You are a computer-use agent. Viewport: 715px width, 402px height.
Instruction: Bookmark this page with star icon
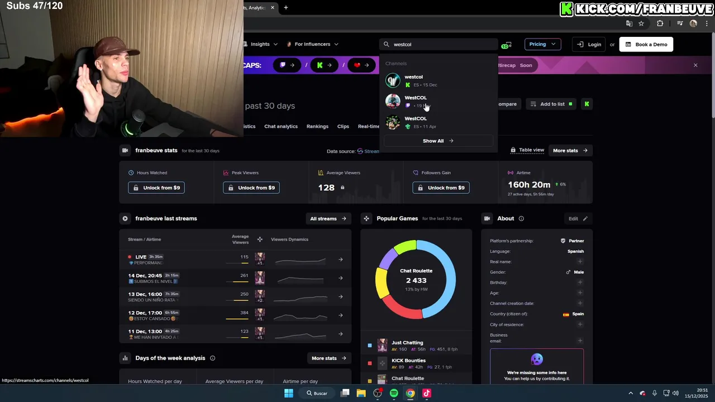(x=641, y=23)
